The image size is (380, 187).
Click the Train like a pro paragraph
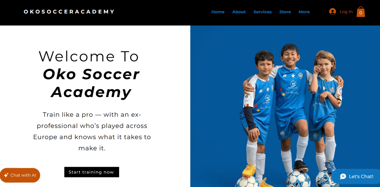(x=92, y=131)
